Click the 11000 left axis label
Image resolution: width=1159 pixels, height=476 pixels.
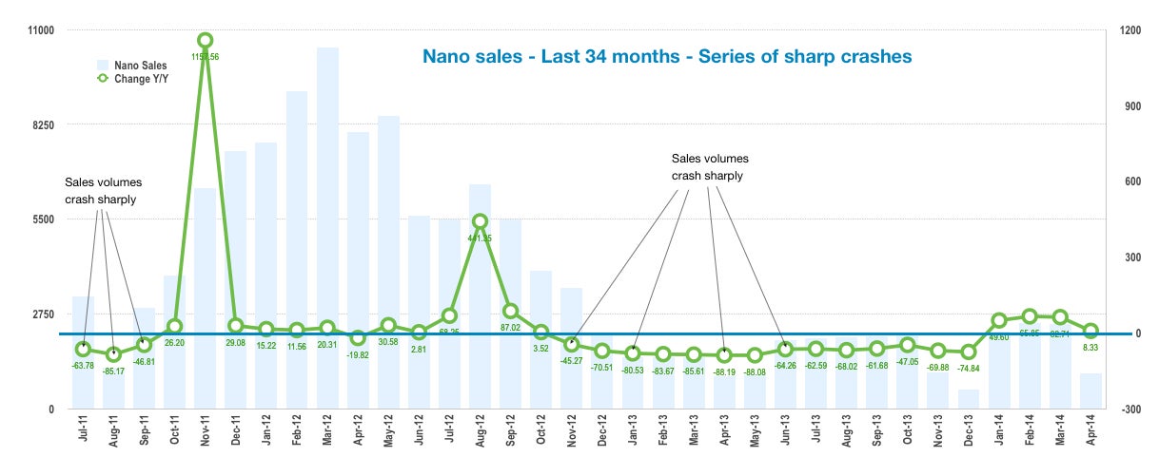click(41, 30)
